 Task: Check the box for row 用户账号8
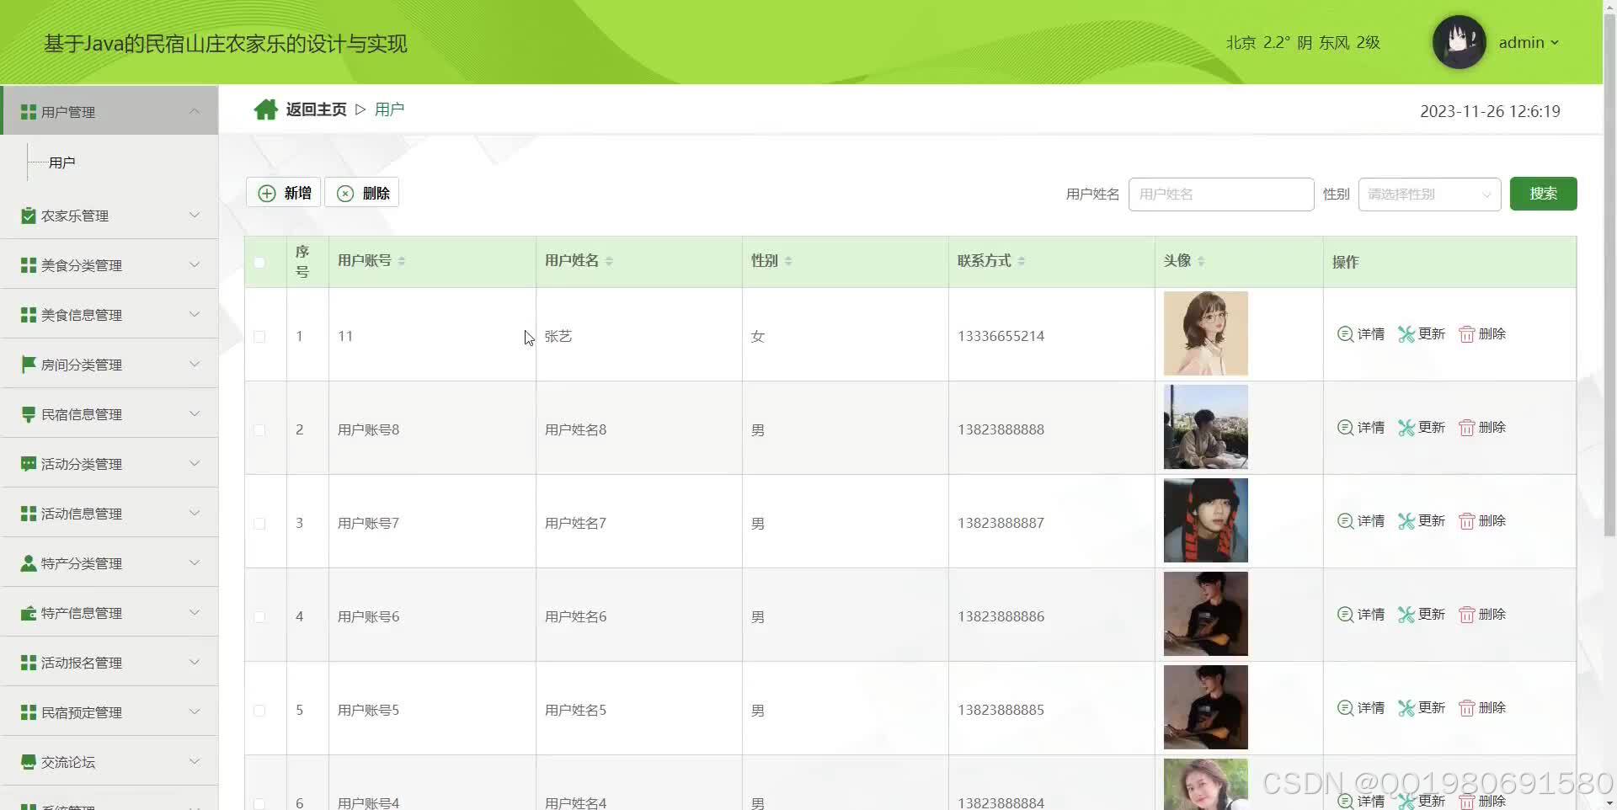[259, 429]
